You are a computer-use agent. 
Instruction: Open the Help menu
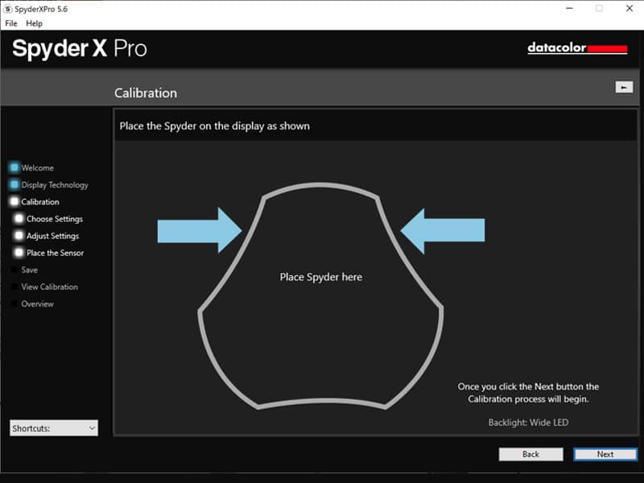coord(34,23)
